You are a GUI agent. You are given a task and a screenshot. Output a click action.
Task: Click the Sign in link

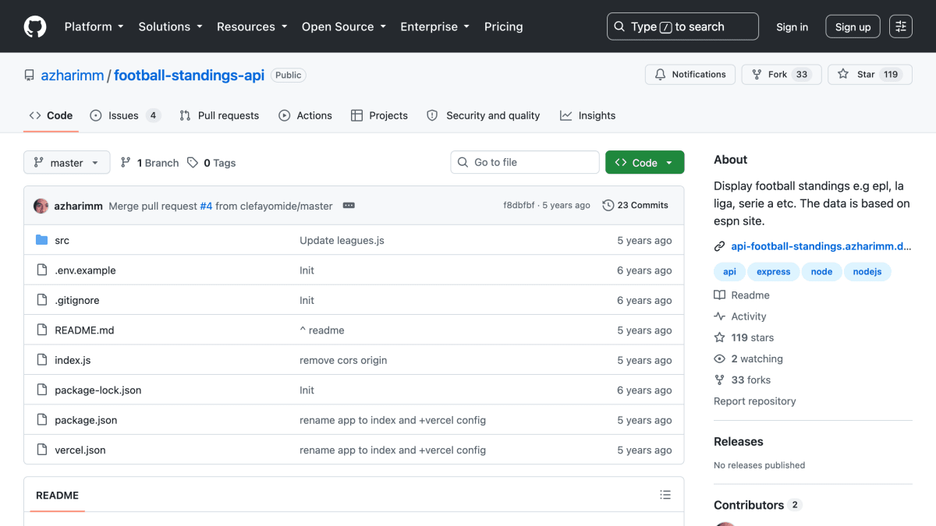click(792, 26)
